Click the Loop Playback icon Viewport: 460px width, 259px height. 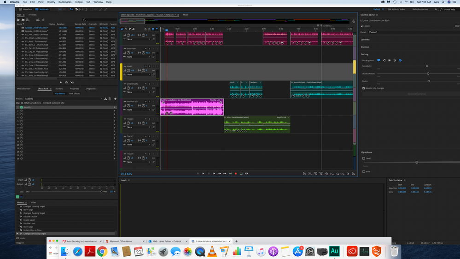click(x=241, y=174)
